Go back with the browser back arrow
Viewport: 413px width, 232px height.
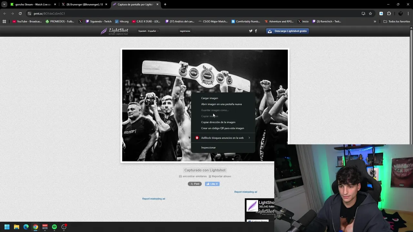point(5,14)
